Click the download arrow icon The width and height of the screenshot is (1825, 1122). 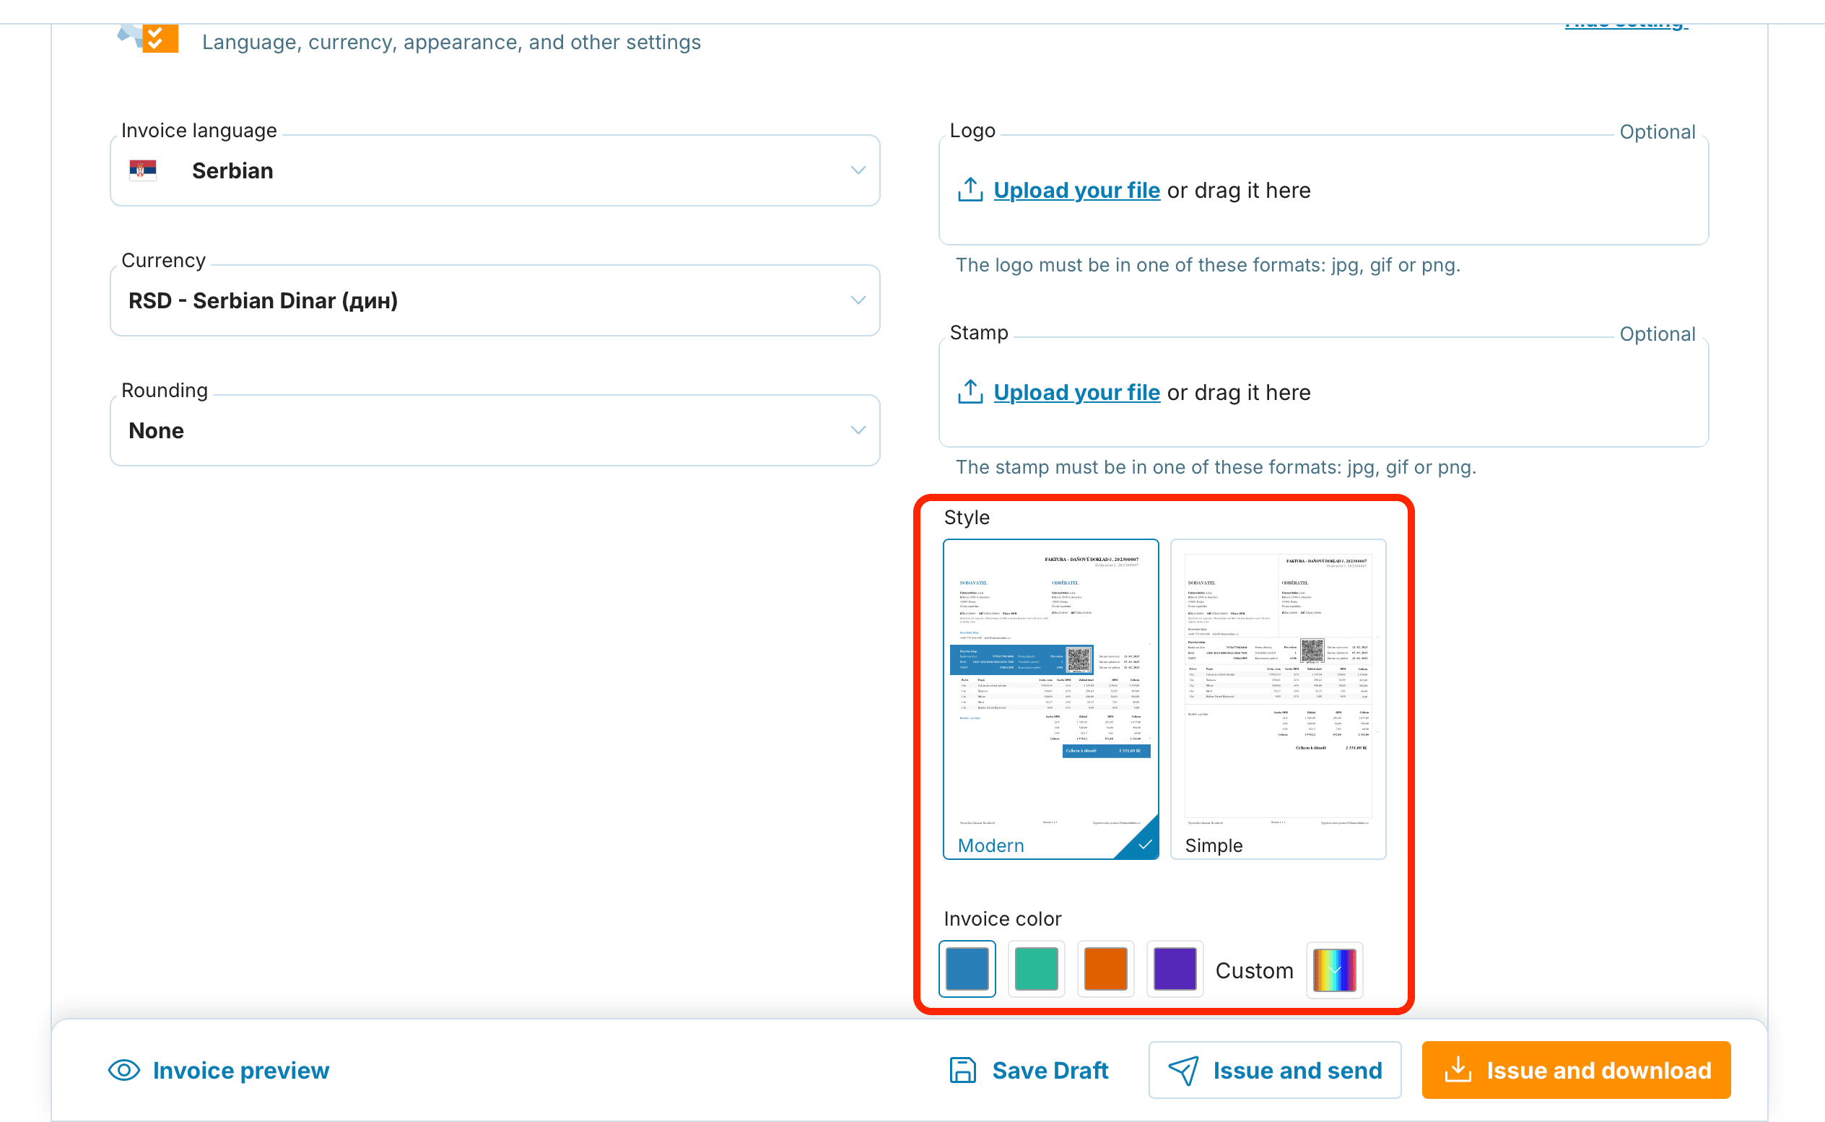coord(1458,1069)
